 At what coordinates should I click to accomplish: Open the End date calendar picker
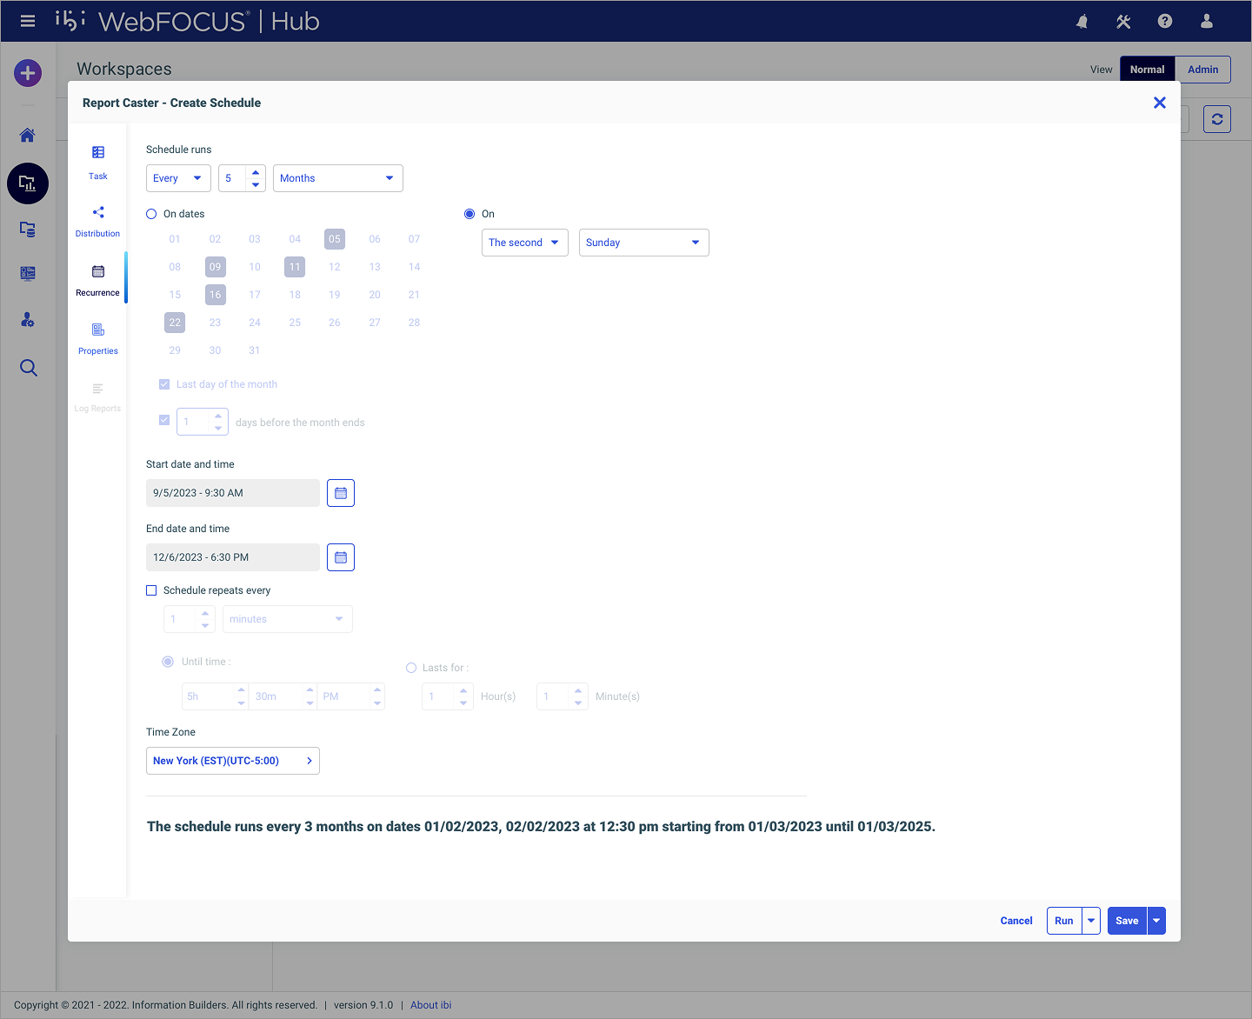(x=341, y=557)
